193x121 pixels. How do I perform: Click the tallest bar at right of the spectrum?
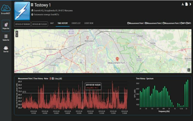pos(188,93)
